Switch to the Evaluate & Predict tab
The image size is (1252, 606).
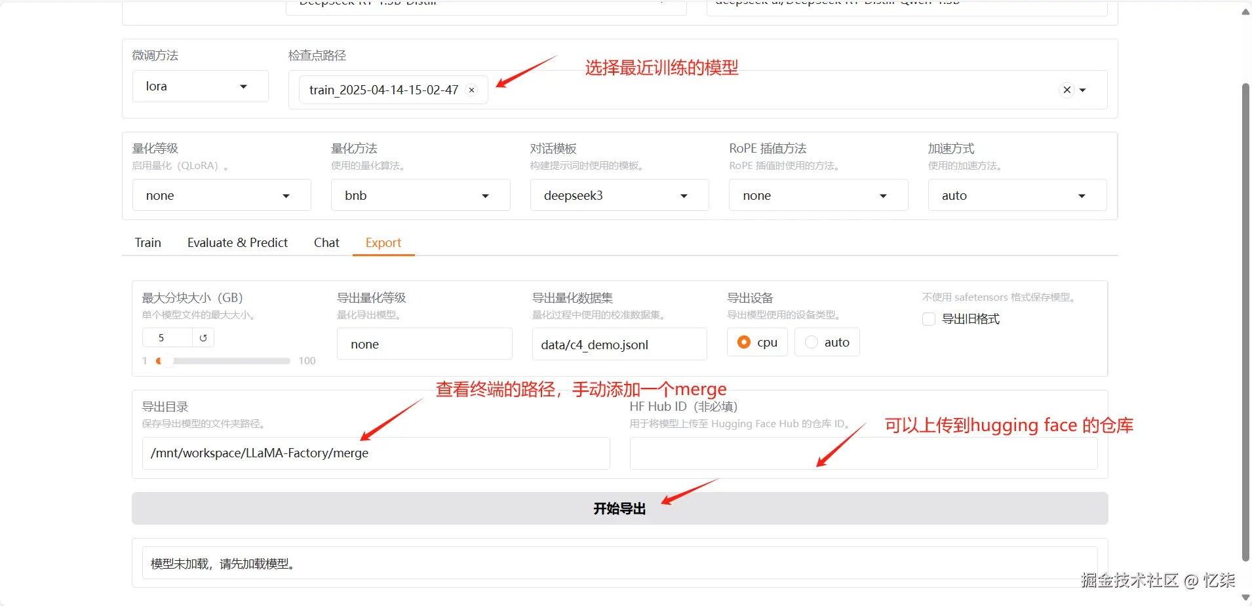point(237,242)
